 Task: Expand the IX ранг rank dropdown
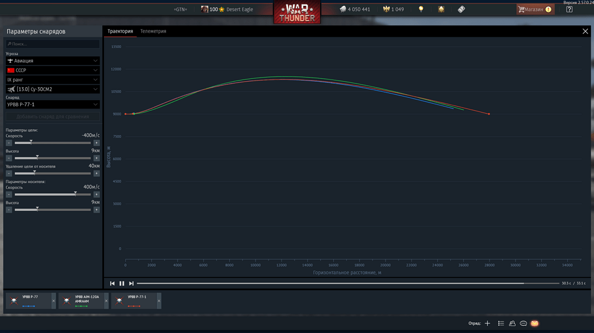[x=53, y=80]
